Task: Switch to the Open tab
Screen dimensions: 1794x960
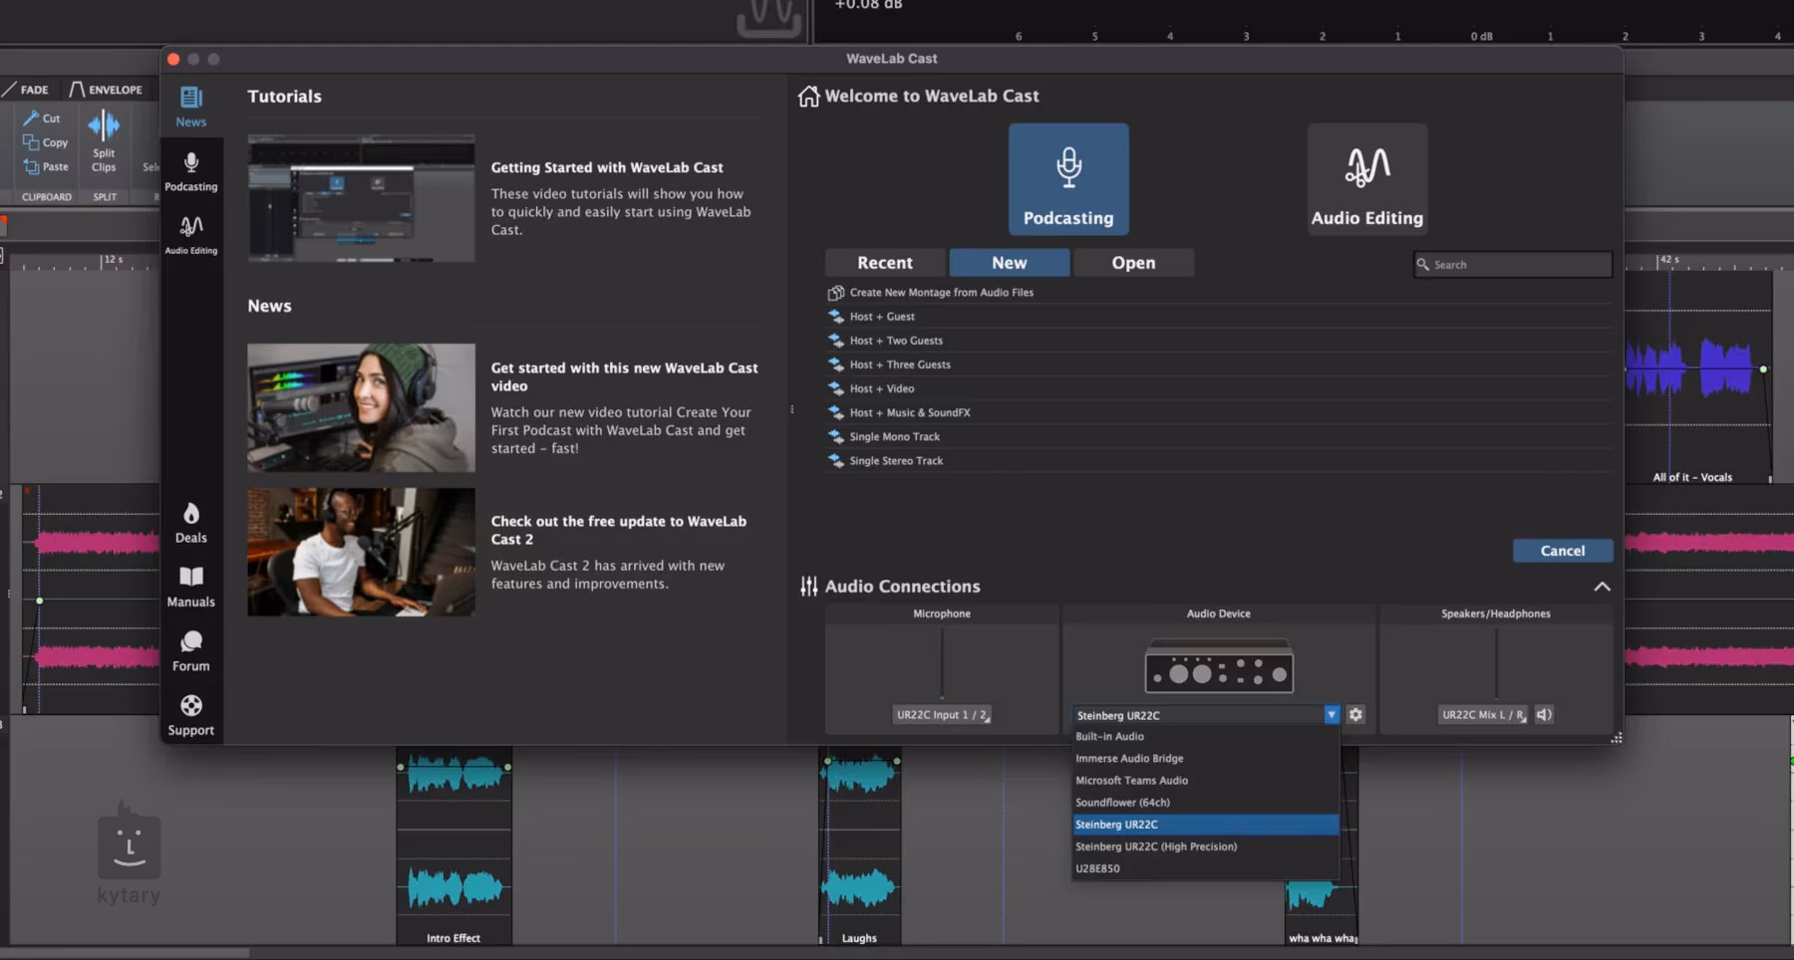Action: 1133,263
